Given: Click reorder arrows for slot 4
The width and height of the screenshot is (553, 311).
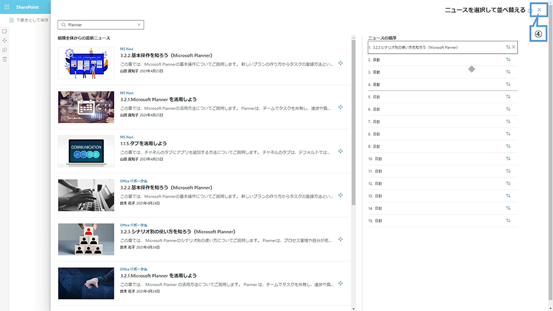Looking at the screenshot, I should click(x=508, y=84).
